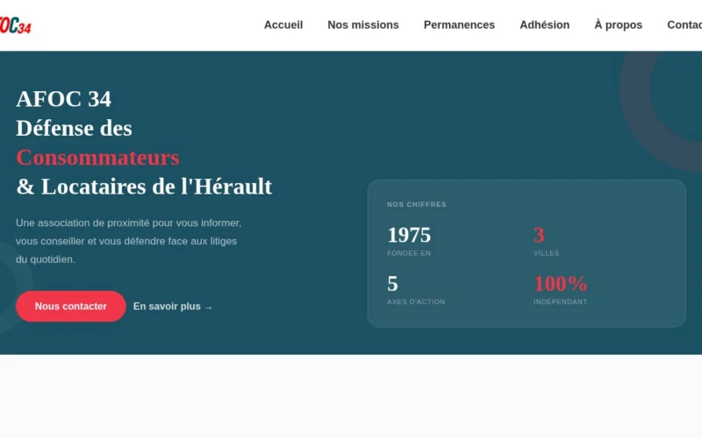The image size is (702, 438).
Task: Click the 5 axes figure
Action: (x=392, y=284)
